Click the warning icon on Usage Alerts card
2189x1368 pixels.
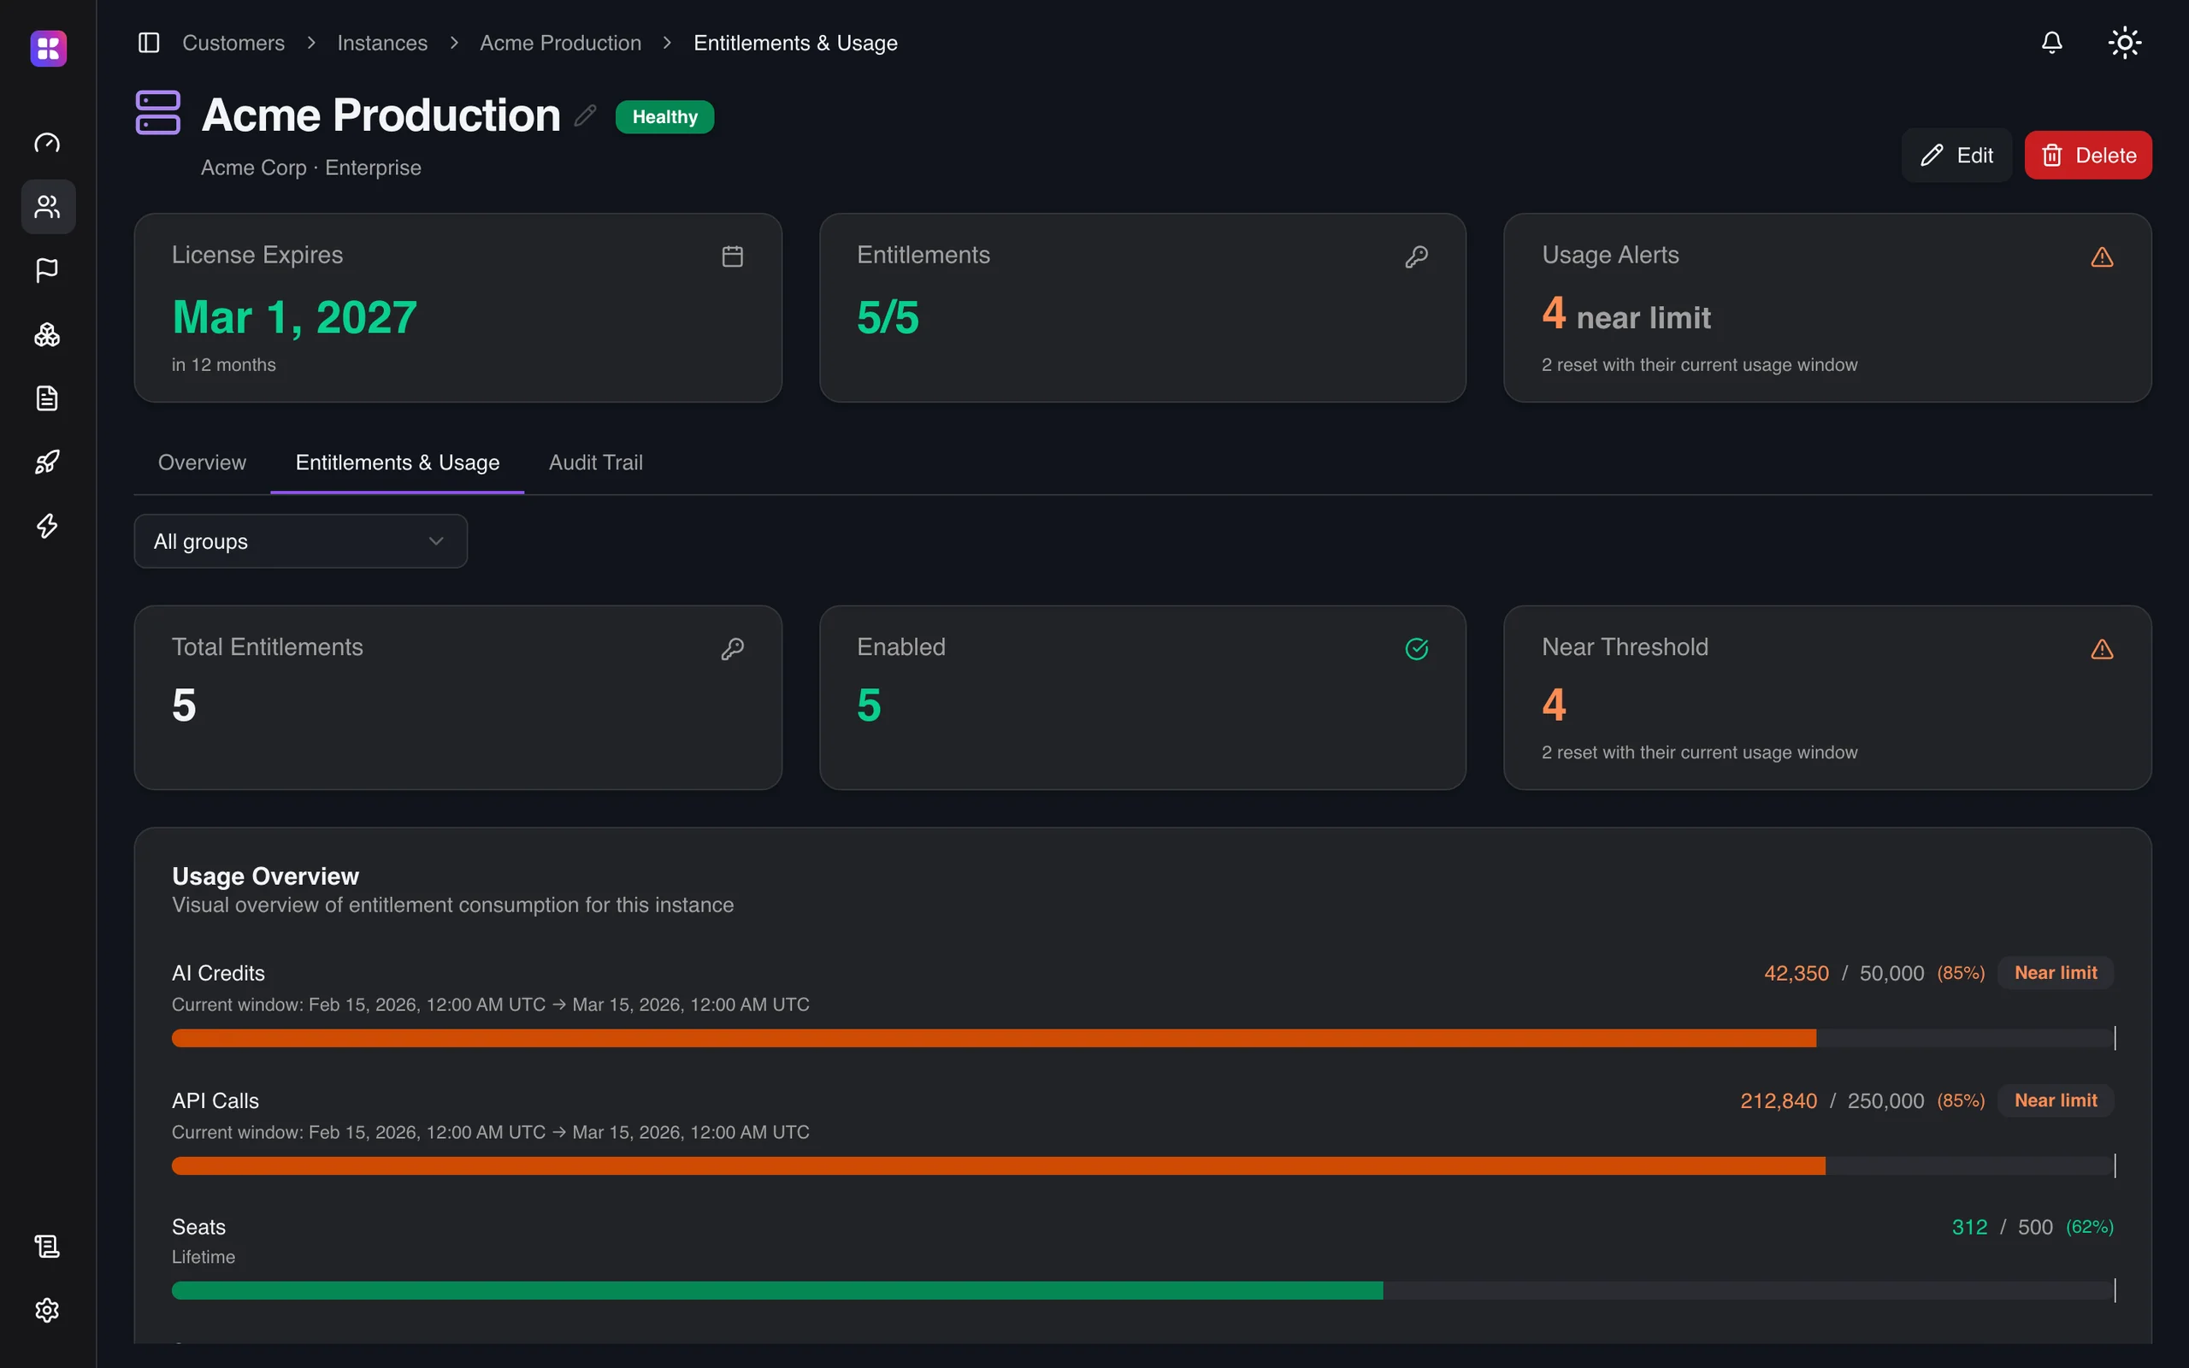[2101, 257]
